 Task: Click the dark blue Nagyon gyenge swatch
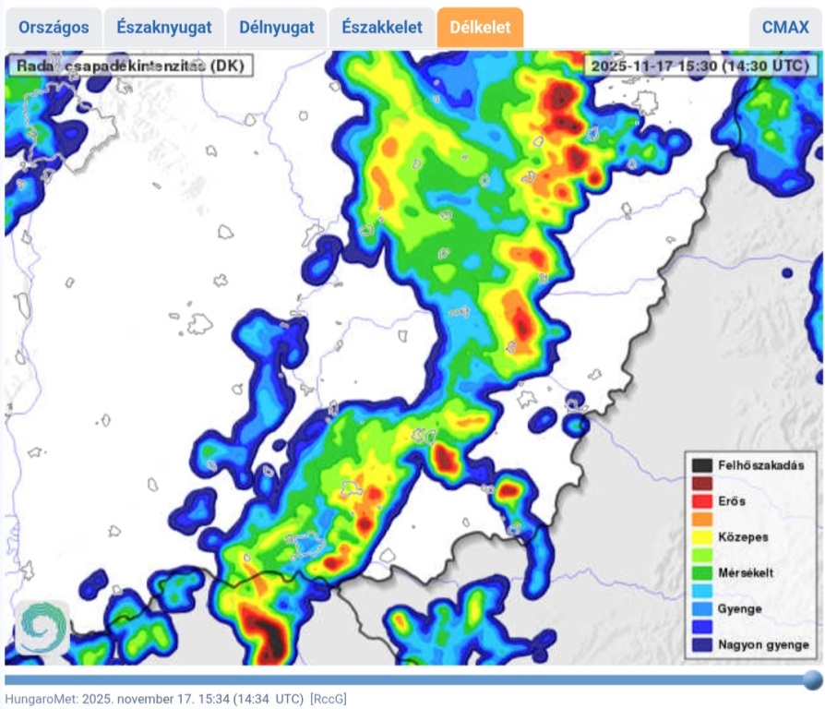pyautogui.click(x=703, y=644)
